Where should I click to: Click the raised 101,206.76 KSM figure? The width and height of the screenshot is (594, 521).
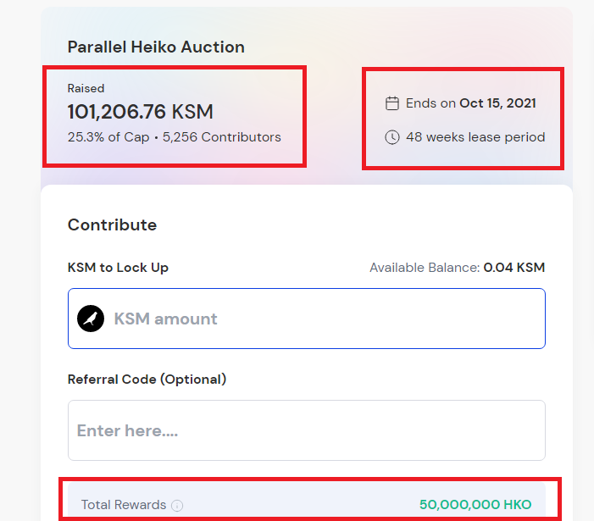tap(141, 112)
